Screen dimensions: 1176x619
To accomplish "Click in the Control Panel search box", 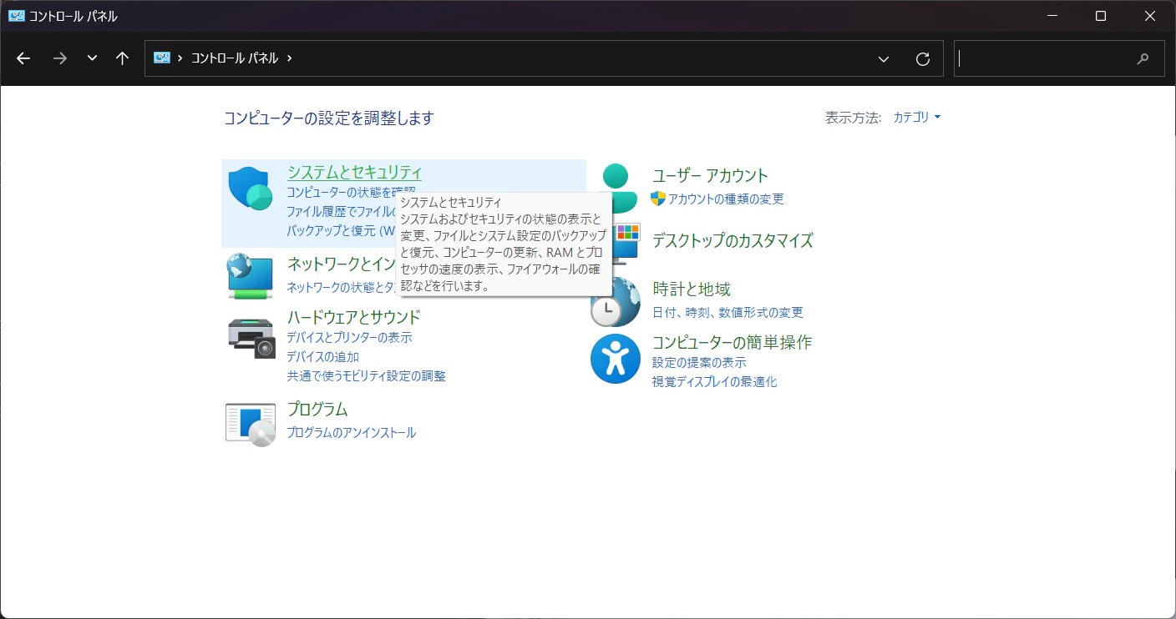I will tap(1059, 58).
